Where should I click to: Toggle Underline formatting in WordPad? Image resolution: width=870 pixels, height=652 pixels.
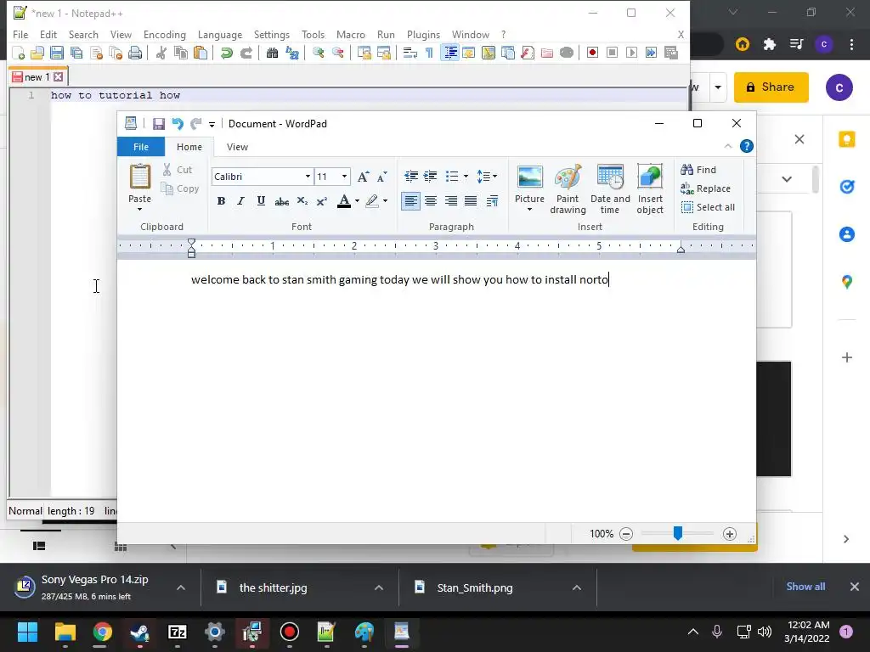261,200
